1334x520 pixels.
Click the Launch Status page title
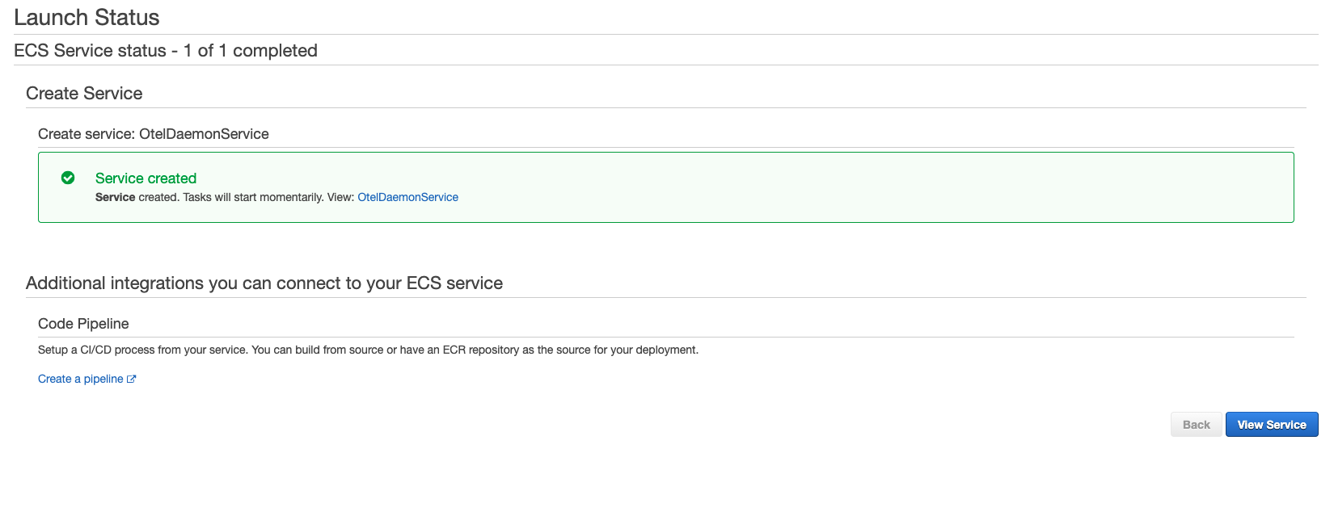(87, 18)
